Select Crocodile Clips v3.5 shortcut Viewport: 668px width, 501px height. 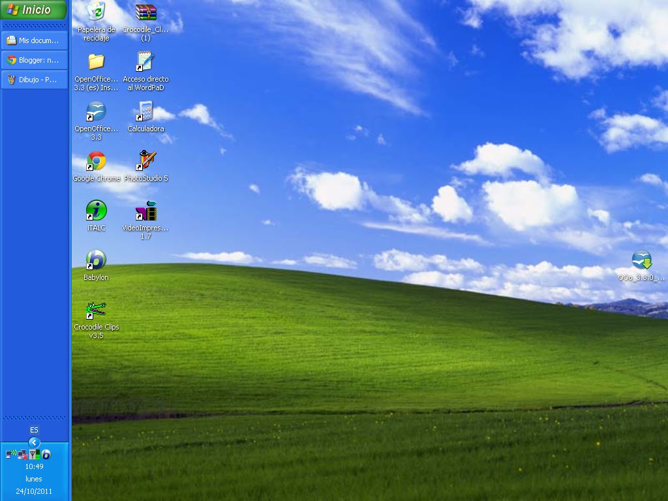click(x=97, y=320)
